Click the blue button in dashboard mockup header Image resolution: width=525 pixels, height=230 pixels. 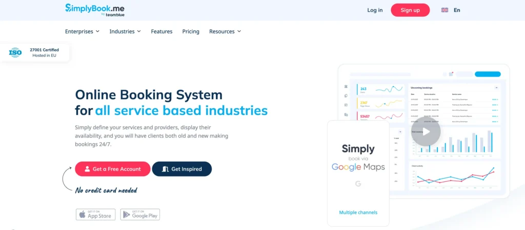[488, 74]
